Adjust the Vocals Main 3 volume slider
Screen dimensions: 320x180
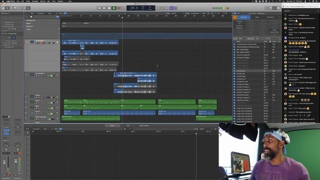pos(50,75)
